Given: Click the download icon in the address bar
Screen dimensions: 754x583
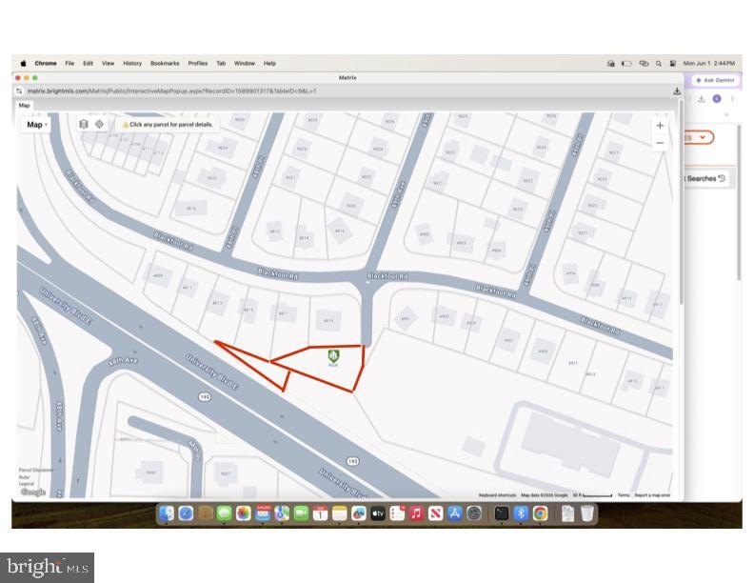Looking at the screenshot, I should [677, 90].
